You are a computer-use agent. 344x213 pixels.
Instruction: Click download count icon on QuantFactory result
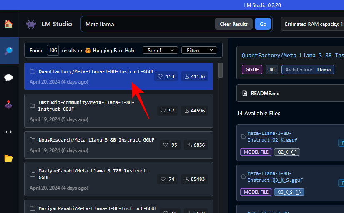tap(186, 76)
